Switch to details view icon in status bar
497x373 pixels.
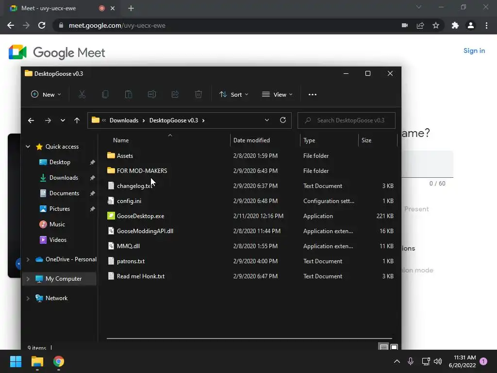[x=383, y=347]
